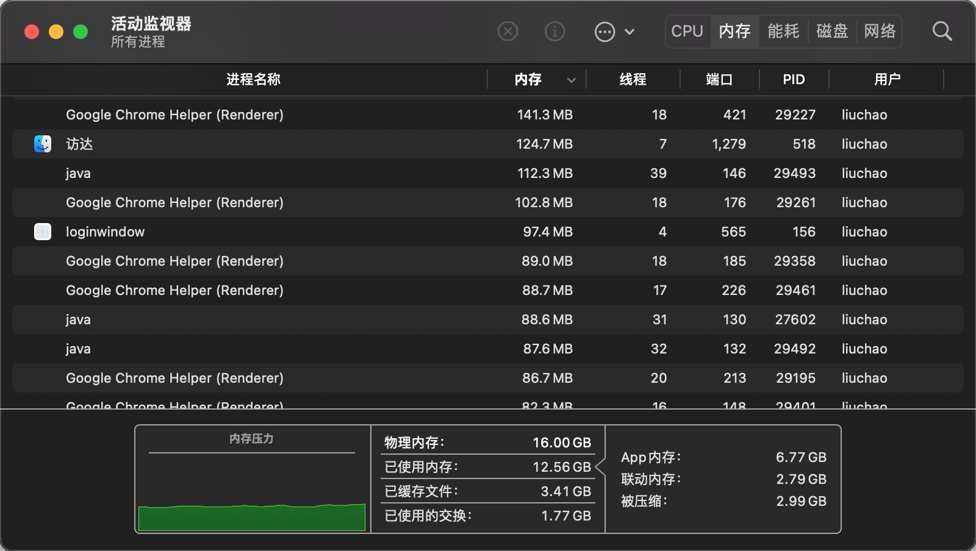Click the 124.7 MB memory cell
The width and height of the screenshot is (976, 551).
[x=544, y=144]
